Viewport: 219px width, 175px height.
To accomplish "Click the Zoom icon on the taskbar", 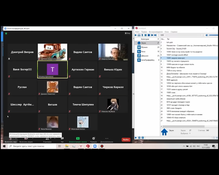I will [95, 146].
